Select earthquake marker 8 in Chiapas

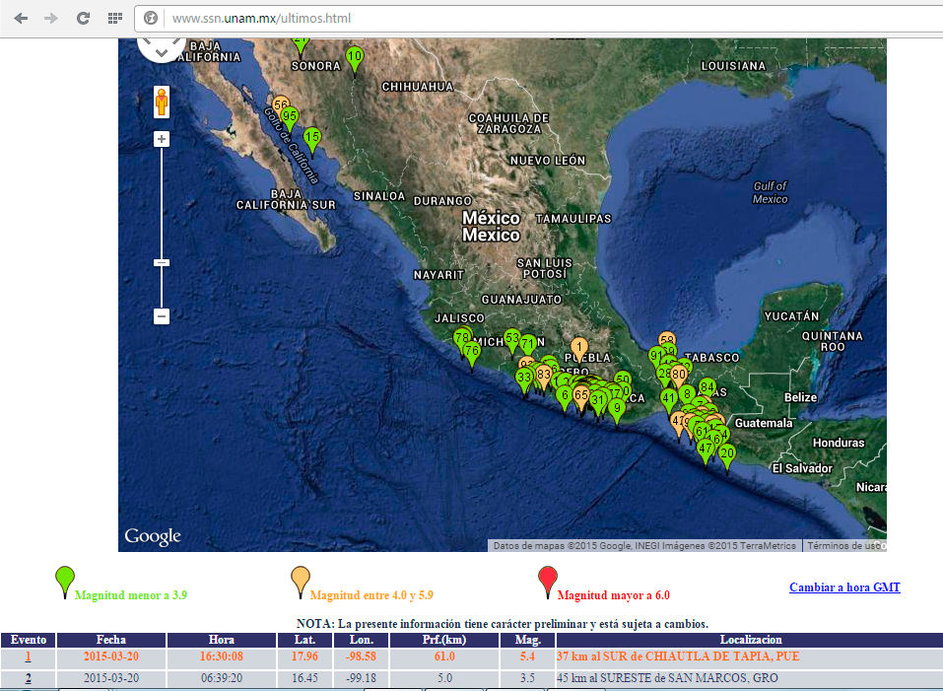[687, 395]
